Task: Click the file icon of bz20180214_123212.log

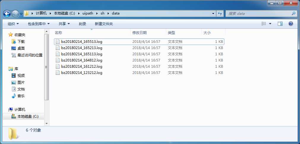Action: (x=58, y=73)
